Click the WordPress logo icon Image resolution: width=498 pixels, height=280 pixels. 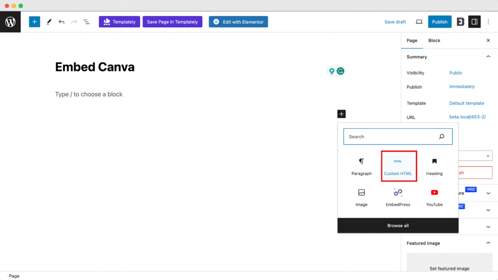10,22
